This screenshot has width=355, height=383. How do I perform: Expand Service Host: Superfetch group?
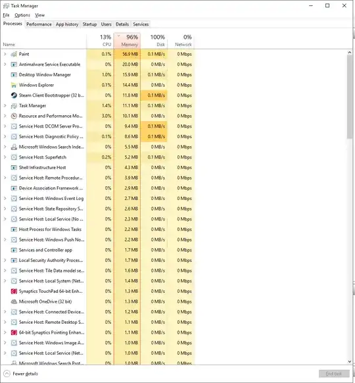[5, 157]
